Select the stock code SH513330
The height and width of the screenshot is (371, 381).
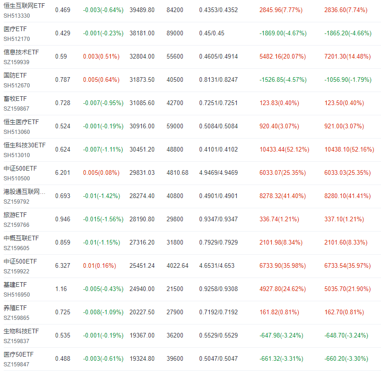point(17,16)
